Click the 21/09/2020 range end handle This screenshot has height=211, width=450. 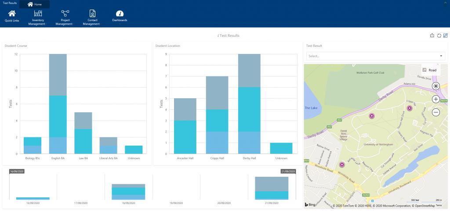[x=288, y=171]
